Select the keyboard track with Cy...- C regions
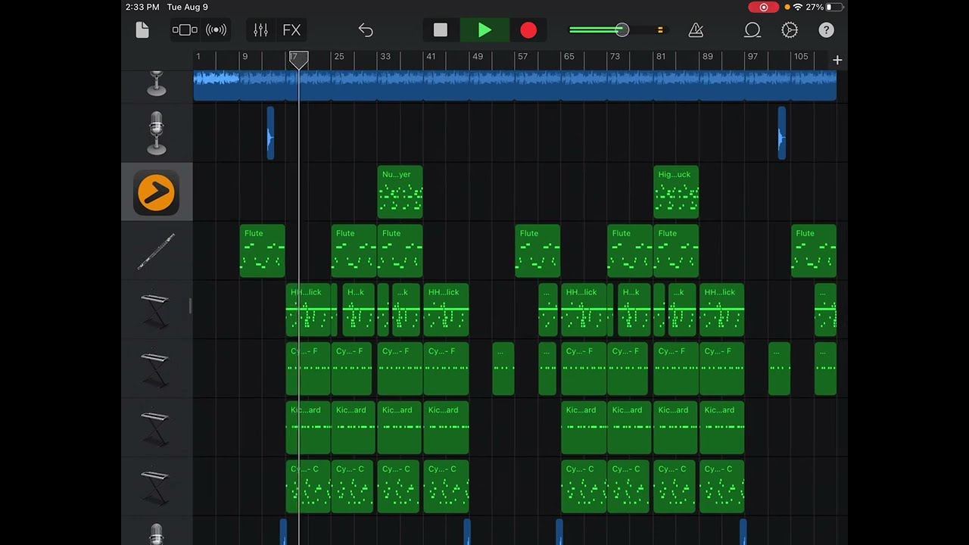The width and height of the screenshot is (969, 545). coord(155,487)
